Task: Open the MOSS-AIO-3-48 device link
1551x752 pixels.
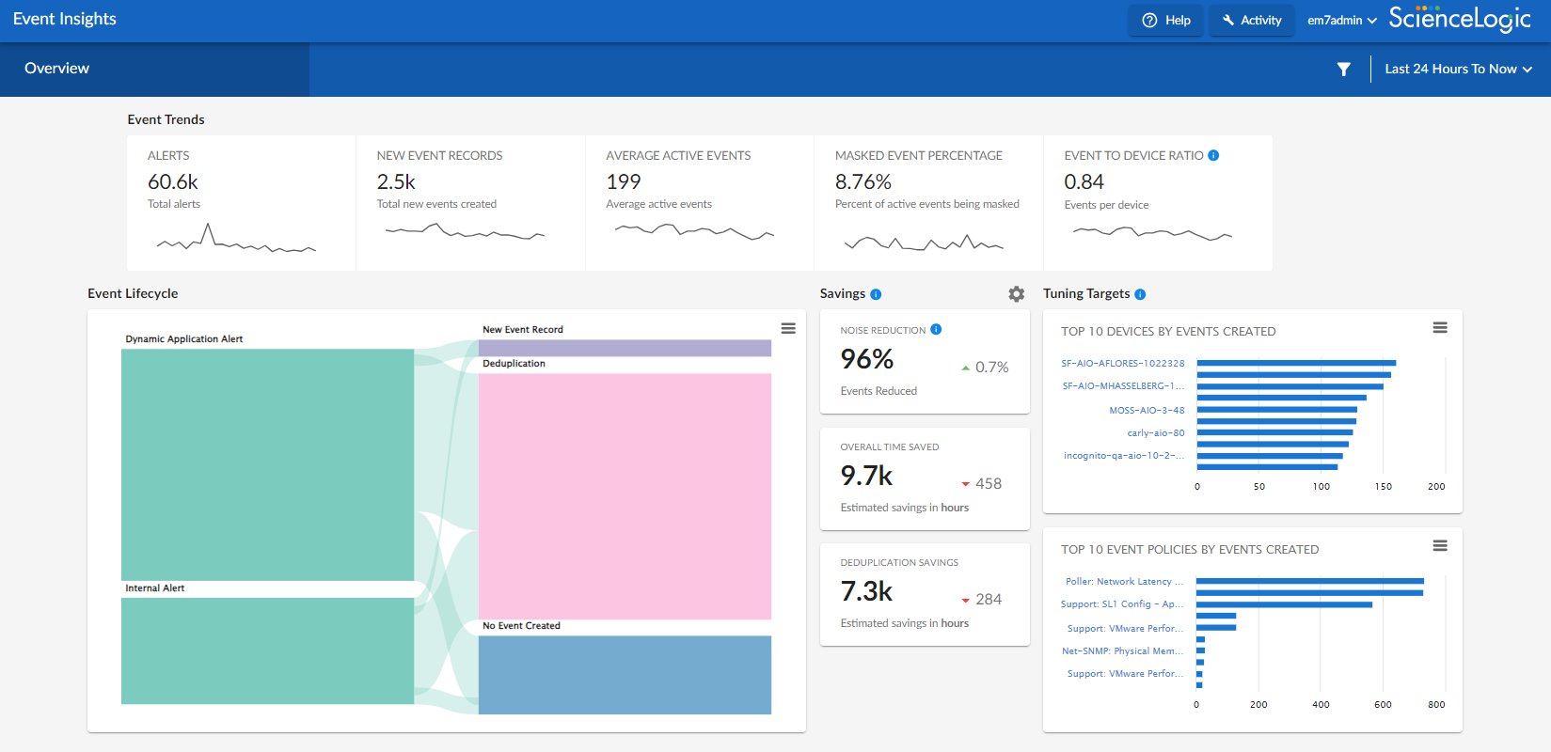Action: pos(1147,410)
